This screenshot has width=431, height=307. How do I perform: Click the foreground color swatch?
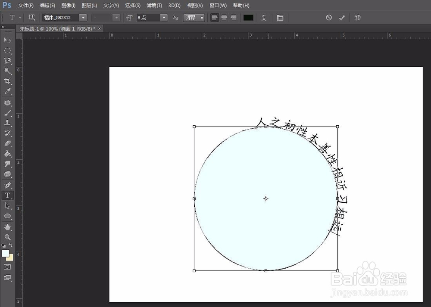pyautogui.click(x=5, y=254)
